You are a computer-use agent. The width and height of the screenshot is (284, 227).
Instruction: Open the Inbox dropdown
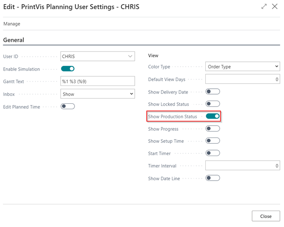tap(97, 94)
